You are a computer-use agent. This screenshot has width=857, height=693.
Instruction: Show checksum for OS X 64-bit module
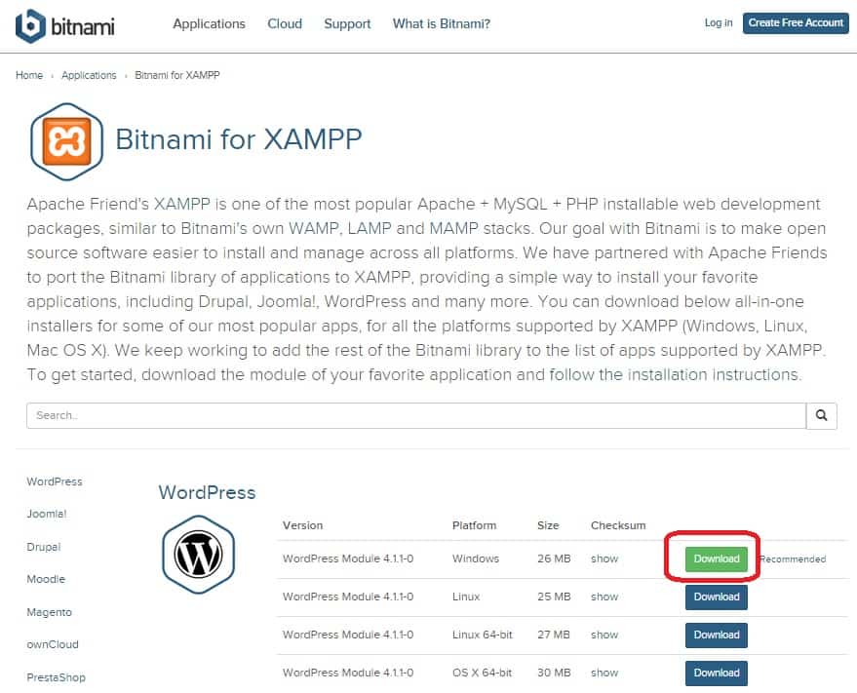pos(604,673)
